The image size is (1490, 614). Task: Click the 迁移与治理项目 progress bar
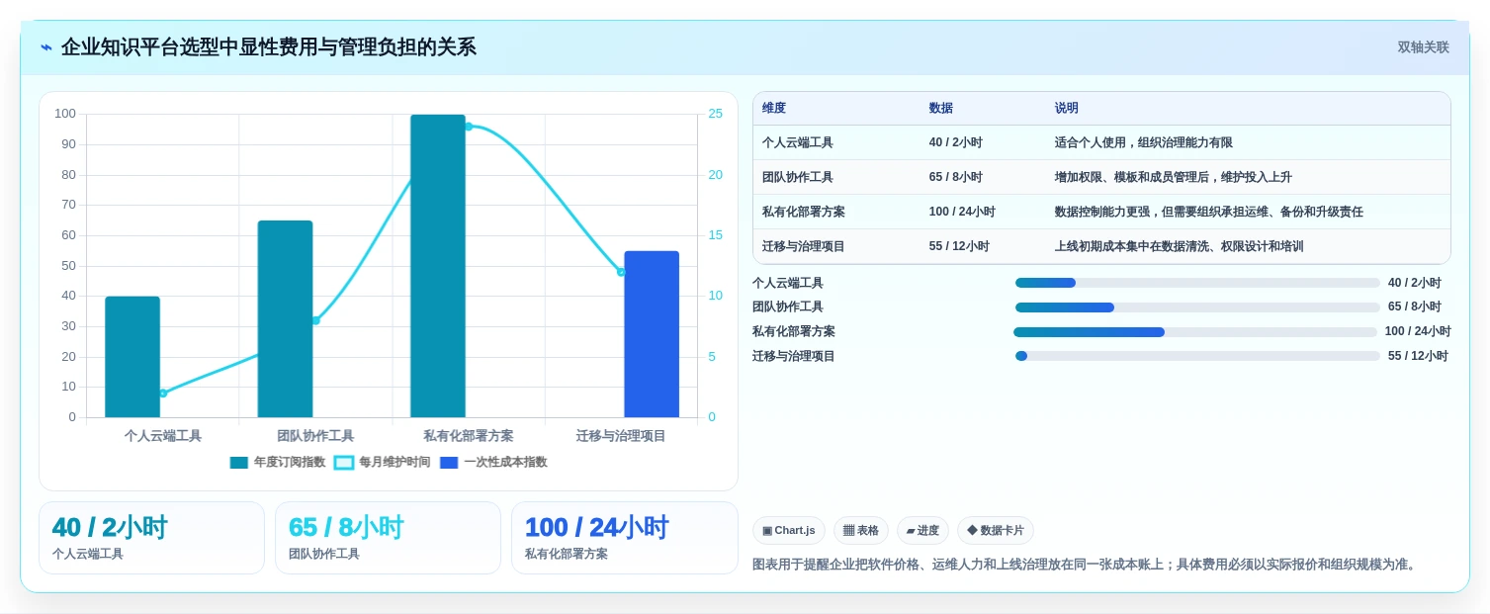(x=1197, y=356)
